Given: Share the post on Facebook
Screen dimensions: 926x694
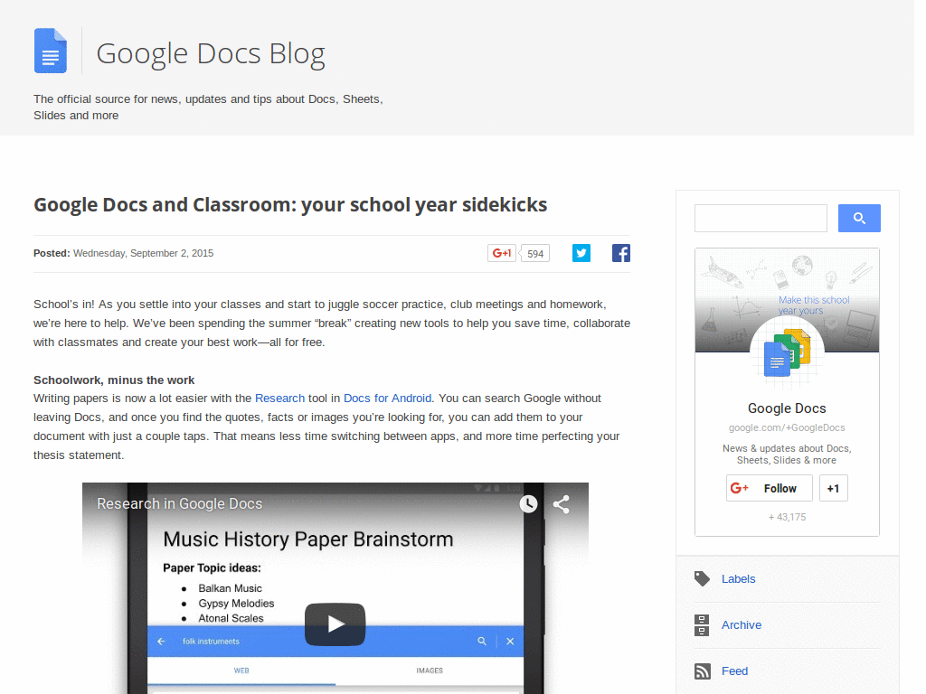Looking at the screenshot, I should click(x=620, y=253).
